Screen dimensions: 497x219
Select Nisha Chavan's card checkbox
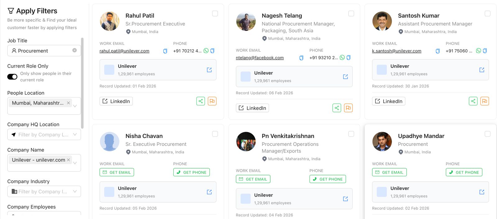(x=215, y=134)
